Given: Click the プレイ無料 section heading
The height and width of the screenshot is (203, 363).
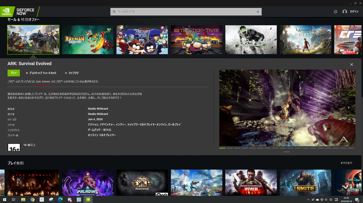Looking at the screenshot, I should pyautogui.click(x=15, y=163).
